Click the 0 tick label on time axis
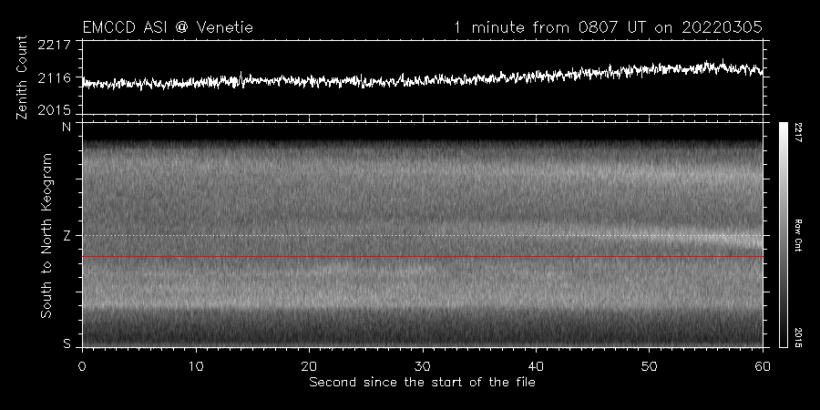 point(82,366)
